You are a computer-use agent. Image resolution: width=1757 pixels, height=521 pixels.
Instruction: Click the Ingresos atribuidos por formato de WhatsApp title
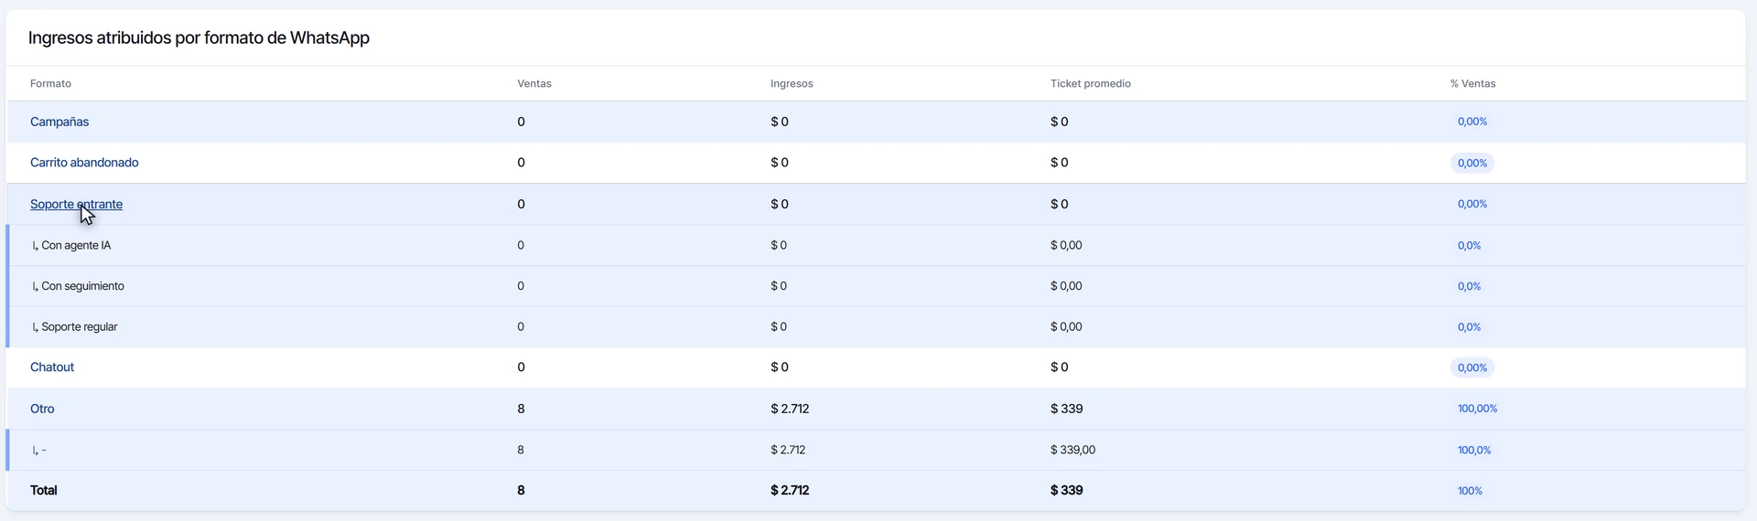(x=199, y=37)
